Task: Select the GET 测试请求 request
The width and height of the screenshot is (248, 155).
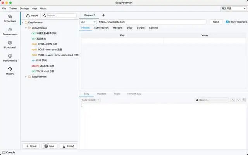Action: point(39,39)
